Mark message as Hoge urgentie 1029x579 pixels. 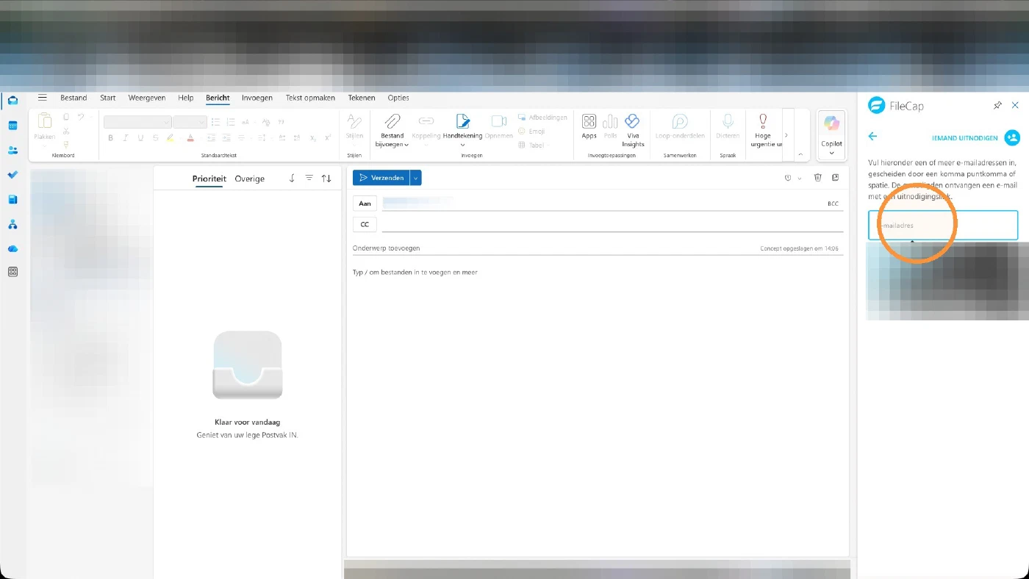pos(763,121)
